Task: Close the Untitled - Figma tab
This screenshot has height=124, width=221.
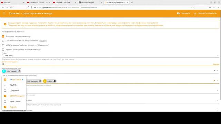Action: (x=101, y=2)
